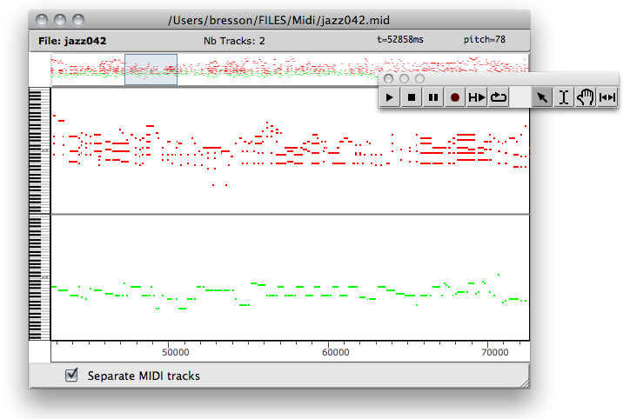The image size is (630, 419).
Task: Click the 60000 mark on time ruler
Action: coord(336,352)
